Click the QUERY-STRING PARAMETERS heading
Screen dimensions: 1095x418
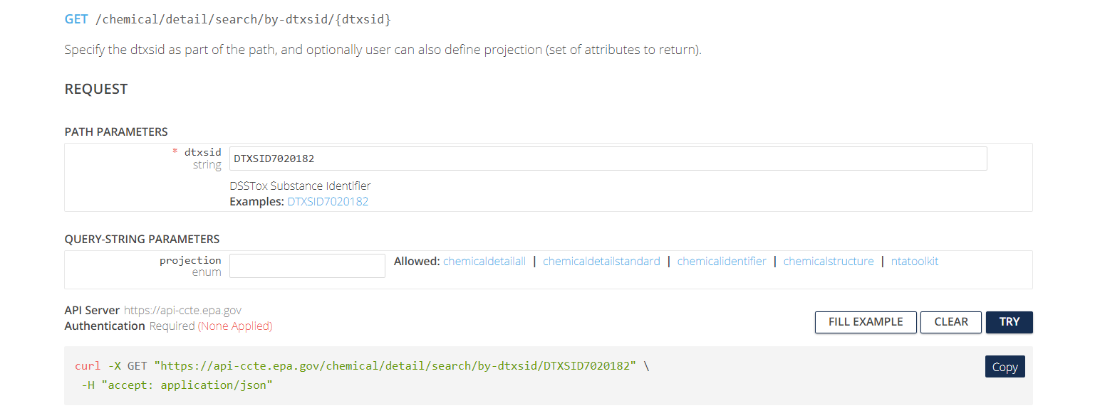(142, 240)
